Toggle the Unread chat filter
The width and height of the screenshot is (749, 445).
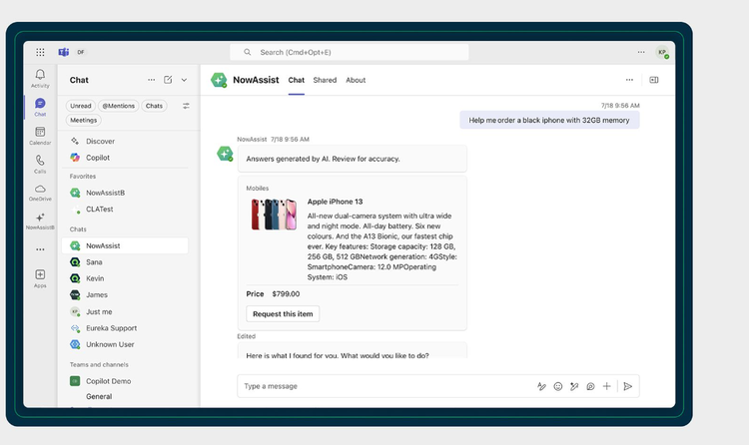(x=81, y=106)
